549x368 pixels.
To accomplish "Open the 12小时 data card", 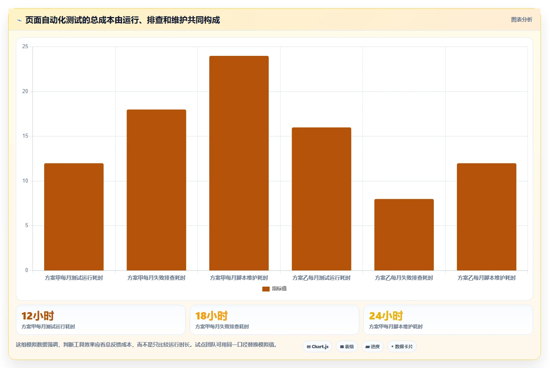I will (x=101, y=320).
